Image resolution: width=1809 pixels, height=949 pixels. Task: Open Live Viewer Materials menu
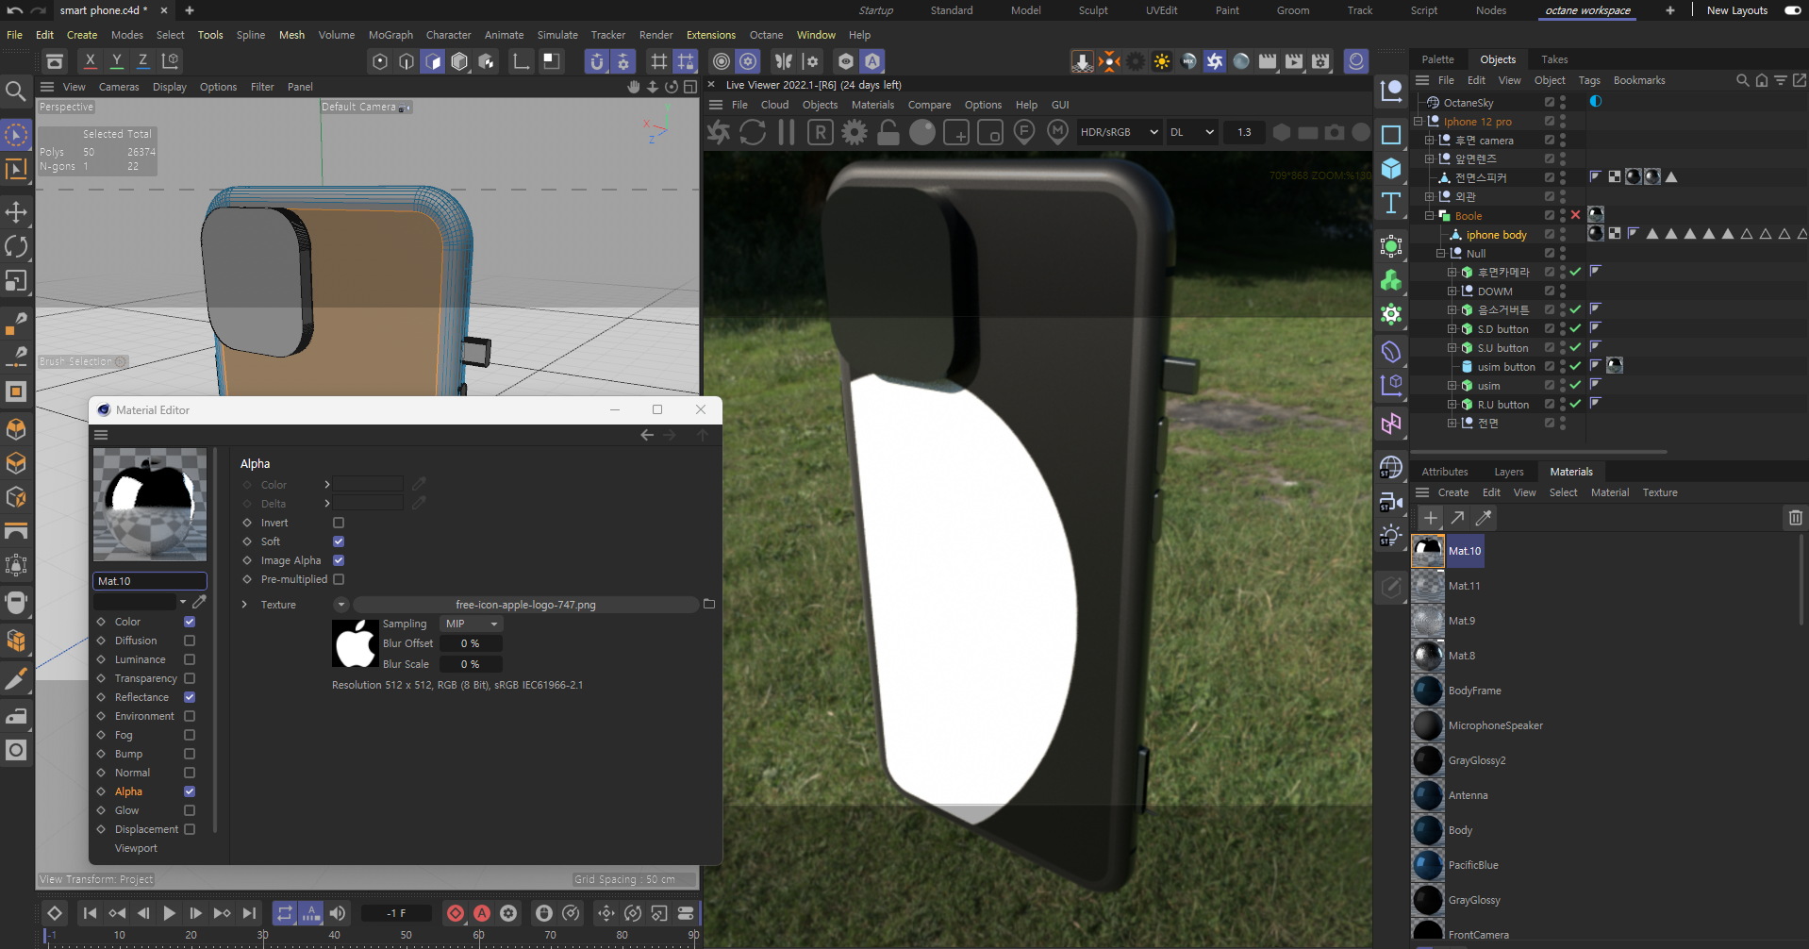(x=872, y=105)
